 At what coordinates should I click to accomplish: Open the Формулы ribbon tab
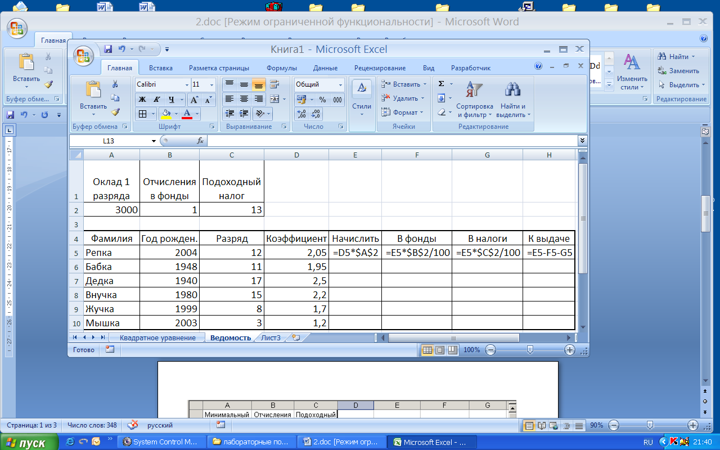[x=282, y=68]
